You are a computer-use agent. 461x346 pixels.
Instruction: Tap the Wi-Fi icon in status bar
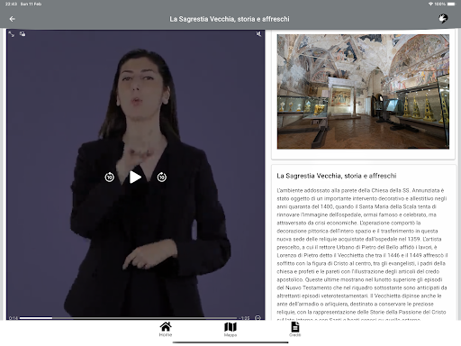pyautogui.click(x=430, y=4)
